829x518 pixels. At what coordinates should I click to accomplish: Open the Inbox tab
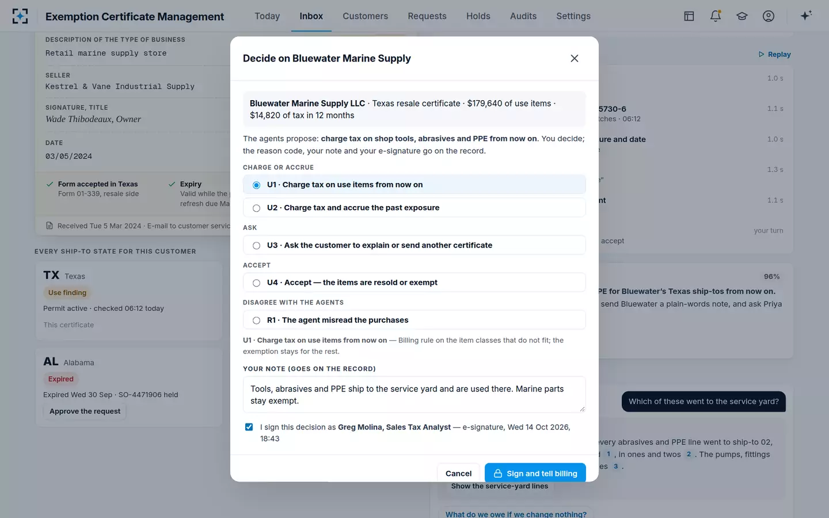pos(311,16)
